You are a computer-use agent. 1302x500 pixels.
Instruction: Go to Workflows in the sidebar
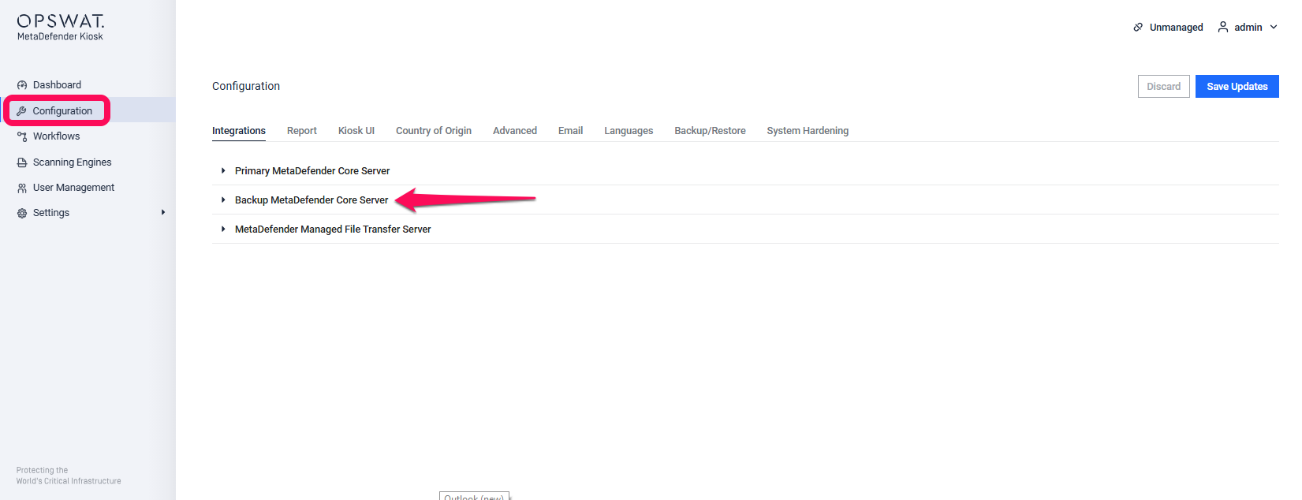click(x=57, y=136)
